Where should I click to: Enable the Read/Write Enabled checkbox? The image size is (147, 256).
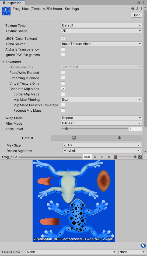(63, 72)
